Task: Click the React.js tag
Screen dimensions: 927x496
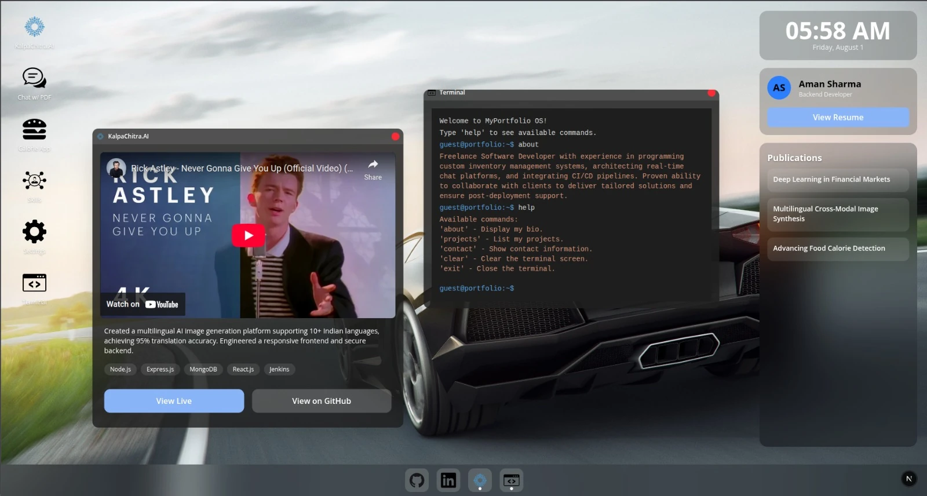Action: coord(243,369)
